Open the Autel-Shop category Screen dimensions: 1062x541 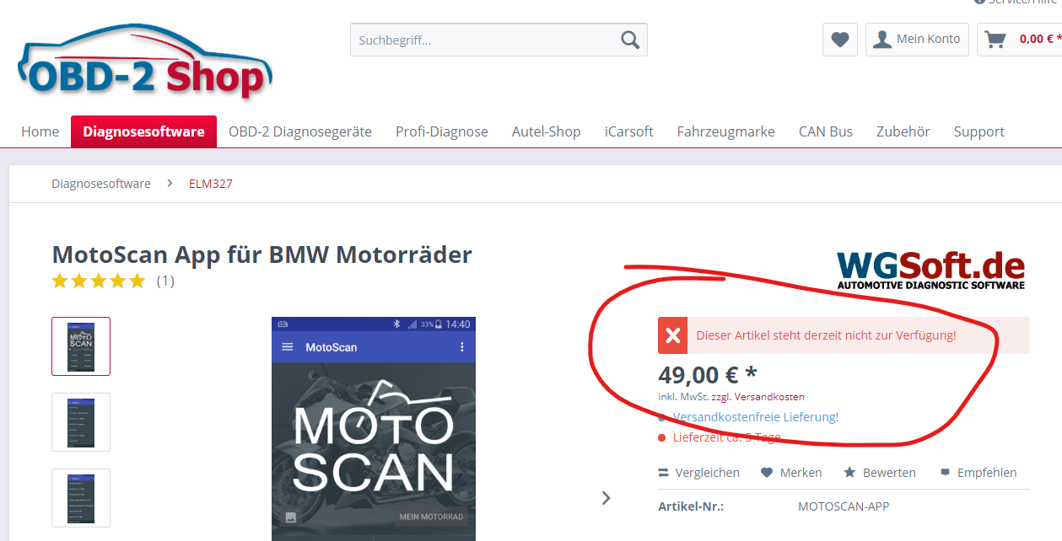pos(547,131)
